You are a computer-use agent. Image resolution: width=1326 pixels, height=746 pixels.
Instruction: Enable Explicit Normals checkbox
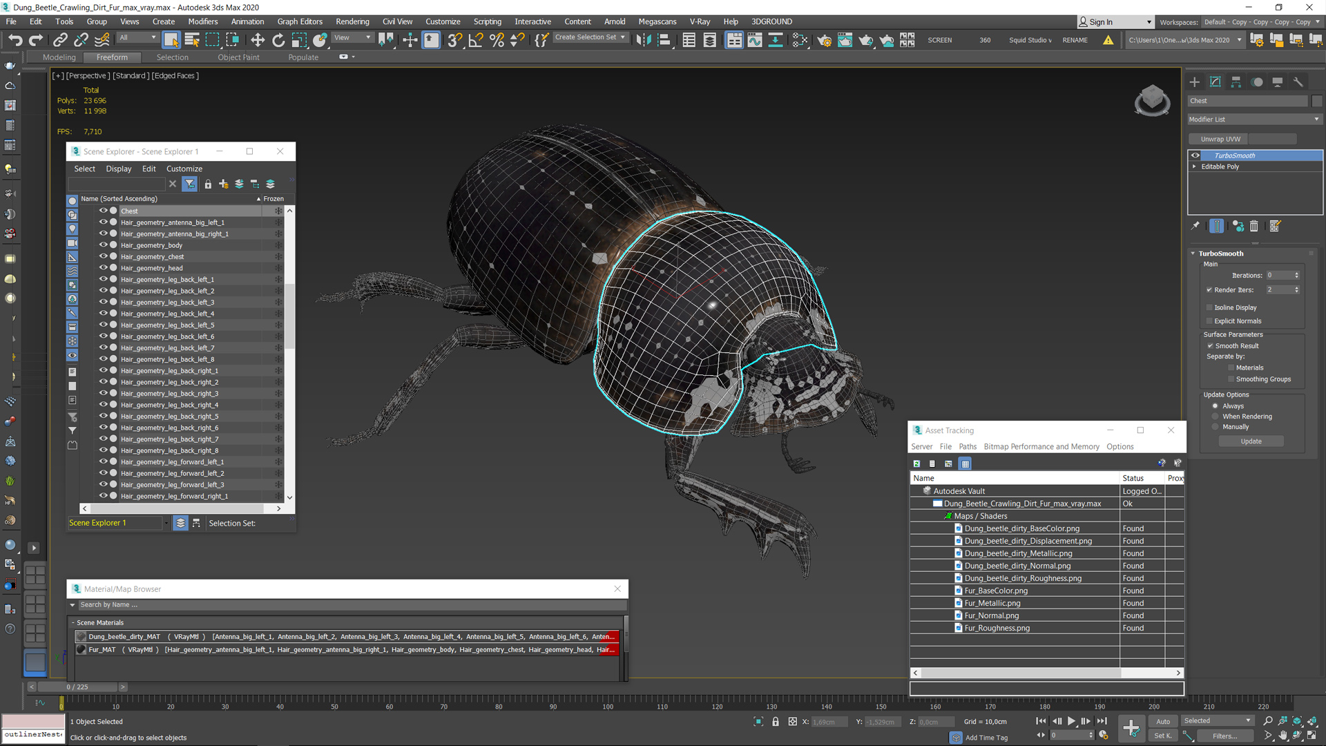1209,321
